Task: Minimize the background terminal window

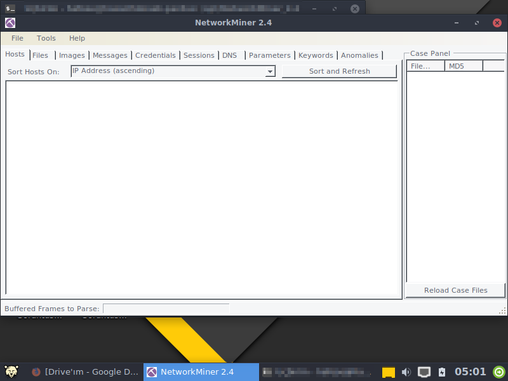Action: tap(314, 9)
